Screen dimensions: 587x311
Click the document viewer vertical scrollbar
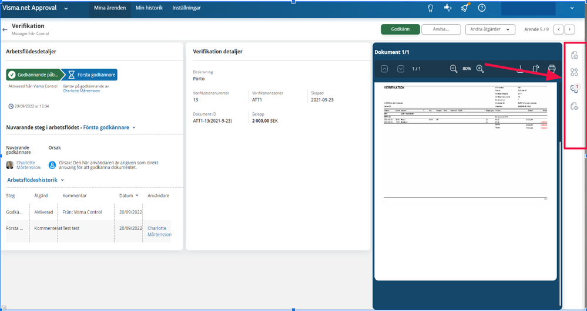click(x=560, y=224)
